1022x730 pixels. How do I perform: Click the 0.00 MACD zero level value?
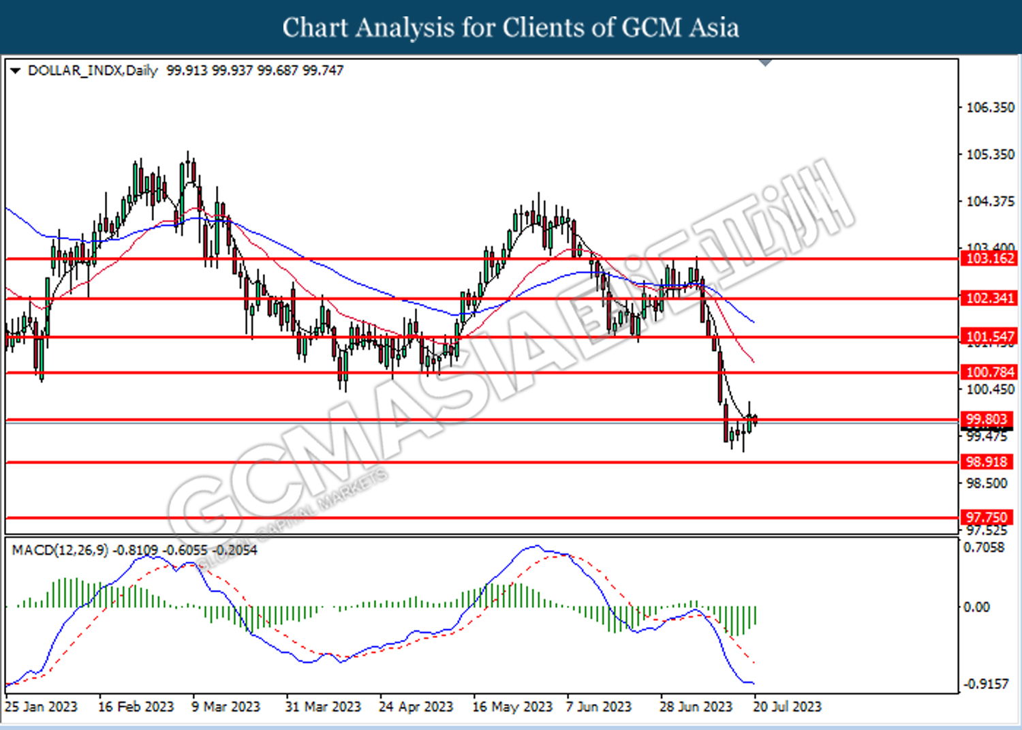[976, 607]
